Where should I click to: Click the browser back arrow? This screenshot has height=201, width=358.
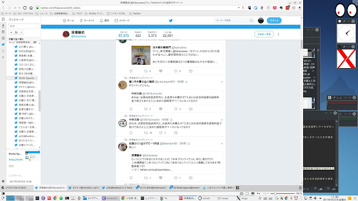[3, 8]
